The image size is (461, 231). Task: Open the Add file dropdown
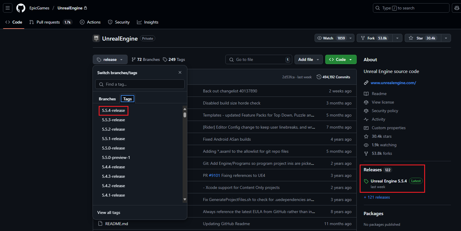tap(309, 59)
